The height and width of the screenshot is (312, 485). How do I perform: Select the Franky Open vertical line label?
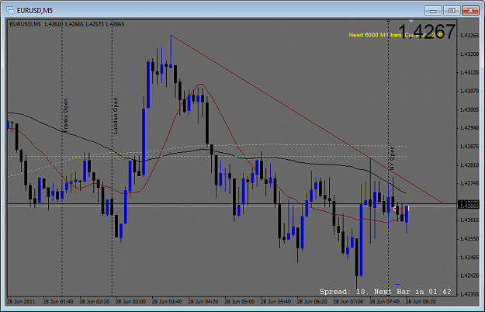point(65,116)
